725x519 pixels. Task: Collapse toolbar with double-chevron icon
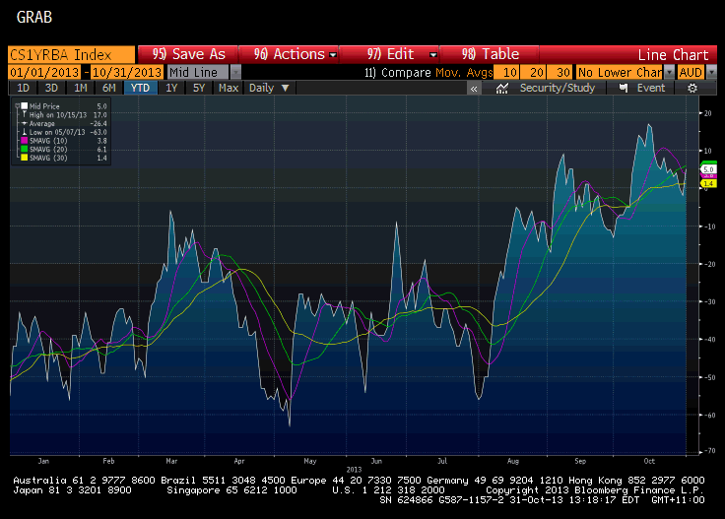(x=474, y=88)
